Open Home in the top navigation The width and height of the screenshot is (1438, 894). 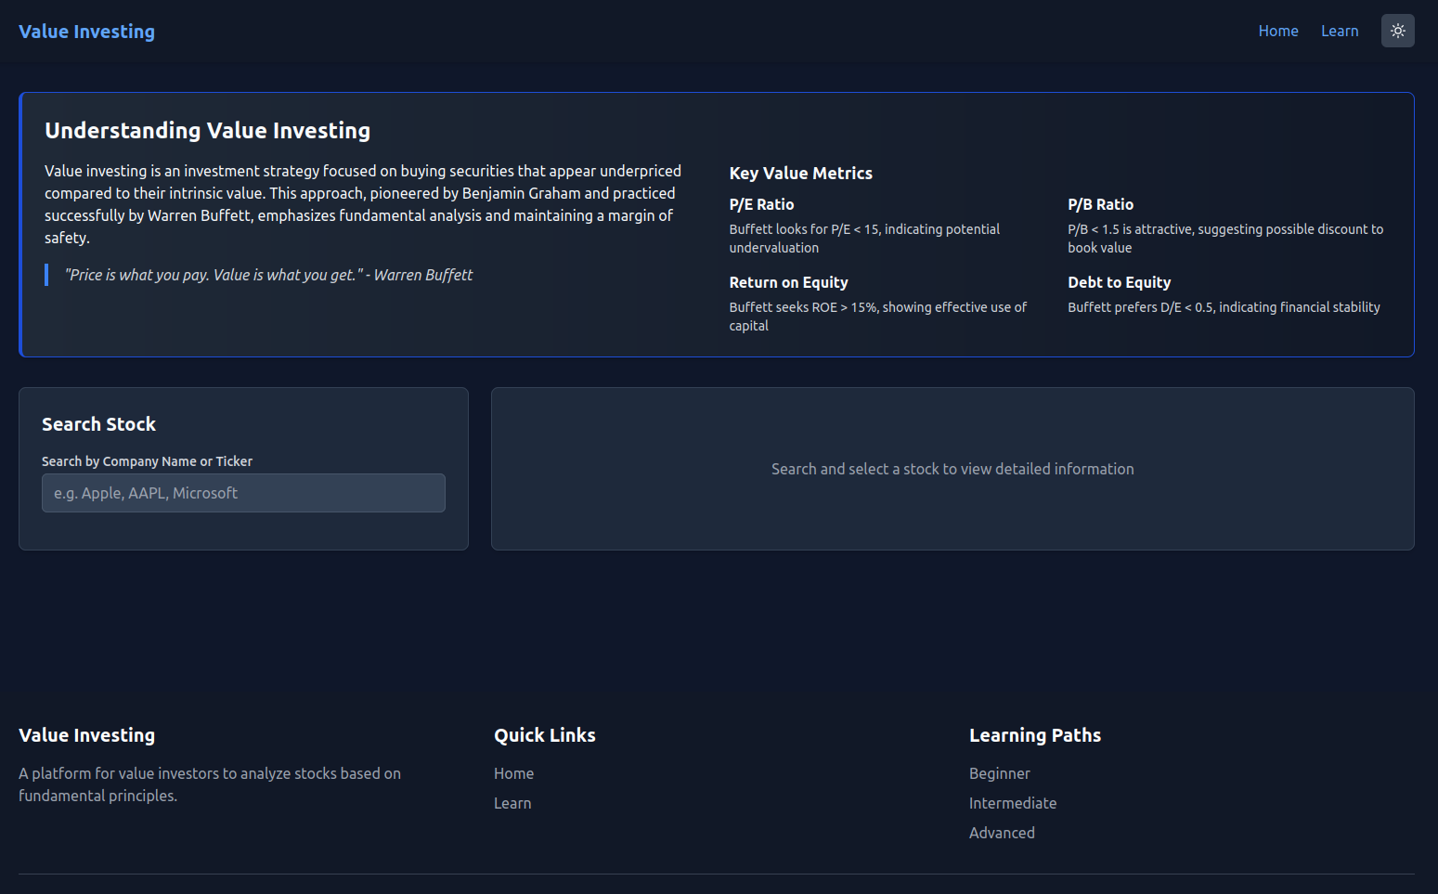pyautogui.click(x=1277, y=31)
